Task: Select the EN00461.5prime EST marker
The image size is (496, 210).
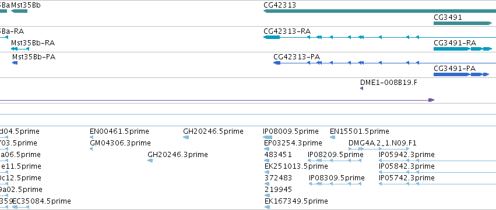Action: coord(92,137)
